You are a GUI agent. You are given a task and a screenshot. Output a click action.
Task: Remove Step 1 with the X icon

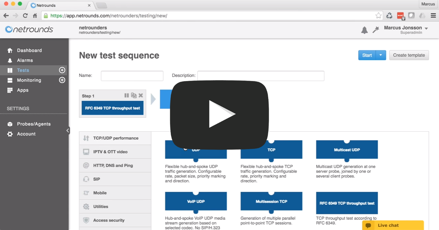(141, 95)
